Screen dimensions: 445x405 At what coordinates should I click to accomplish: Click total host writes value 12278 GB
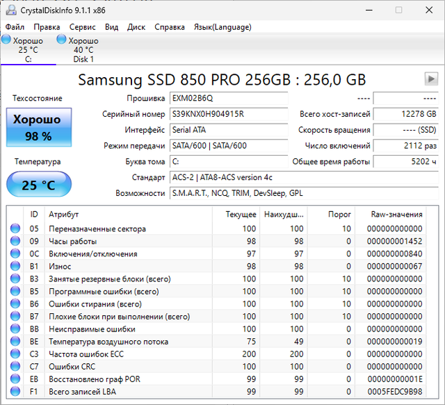tap(406, 114)
